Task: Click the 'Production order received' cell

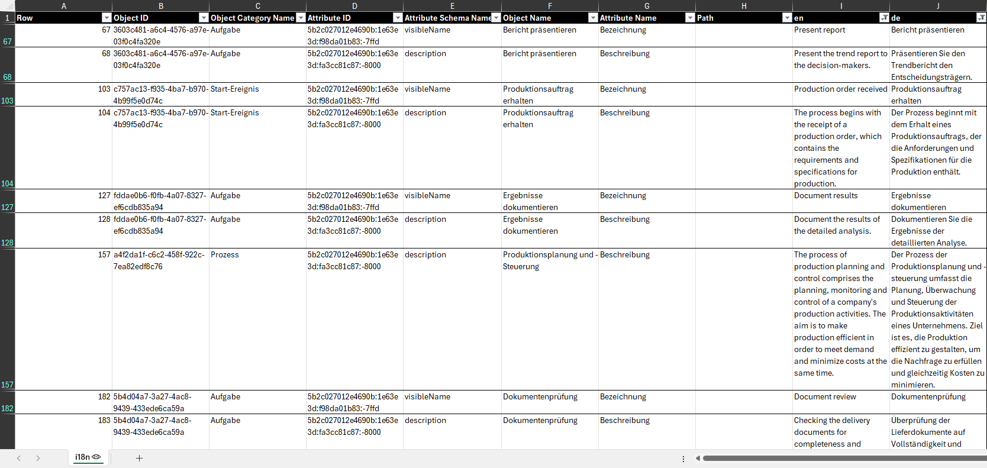Action: pyautogui.click(x=841, y=95)
